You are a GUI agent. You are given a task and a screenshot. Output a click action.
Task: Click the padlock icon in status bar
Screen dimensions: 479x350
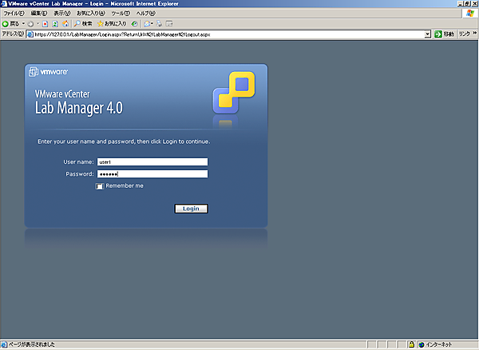coord(411,344)
